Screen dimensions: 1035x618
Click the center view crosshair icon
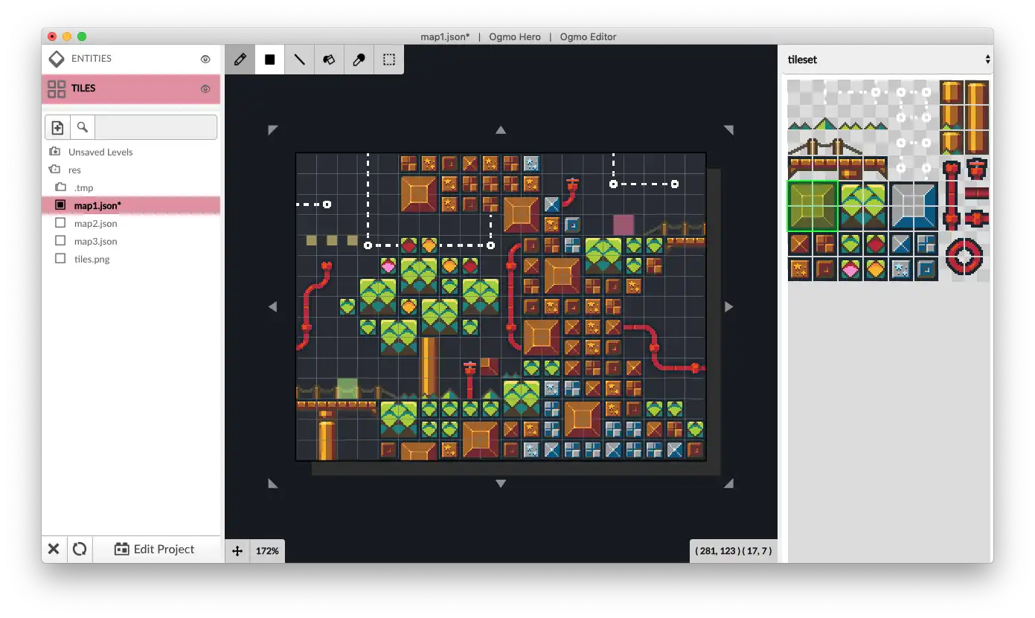pos(237,551)
